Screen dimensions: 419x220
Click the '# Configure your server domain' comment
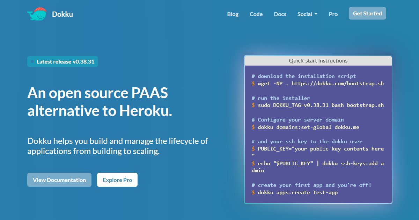(x=298, y=120)
